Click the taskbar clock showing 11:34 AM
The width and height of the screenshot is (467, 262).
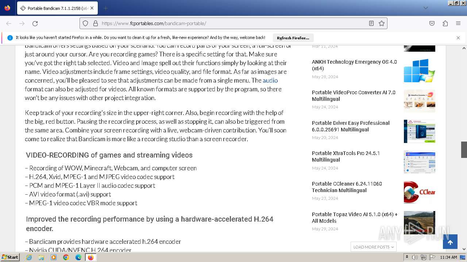(x=448, y=257)
